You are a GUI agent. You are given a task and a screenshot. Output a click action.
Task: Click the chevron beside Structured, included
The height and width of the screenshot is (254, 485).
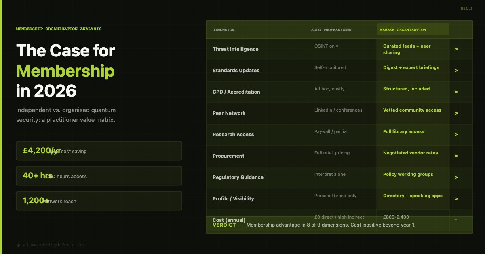(456, 92)
